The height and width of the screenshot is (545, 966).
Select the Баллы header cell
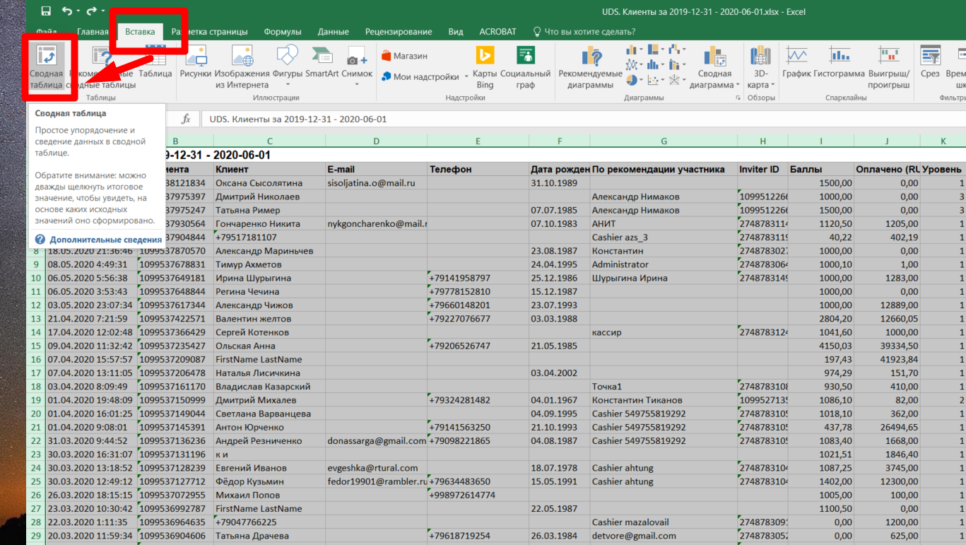point(821,170)
